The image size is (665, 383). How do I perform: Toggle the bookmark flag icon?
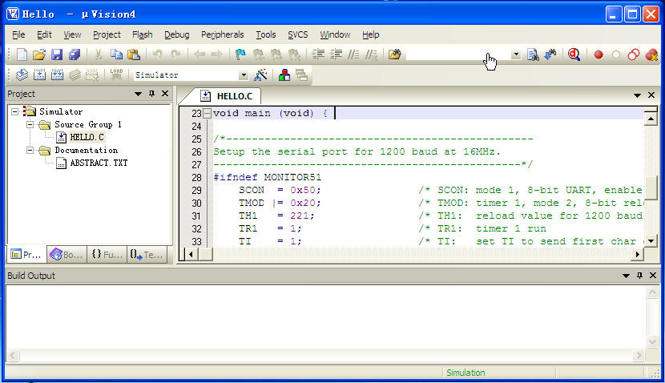(240, 54)
